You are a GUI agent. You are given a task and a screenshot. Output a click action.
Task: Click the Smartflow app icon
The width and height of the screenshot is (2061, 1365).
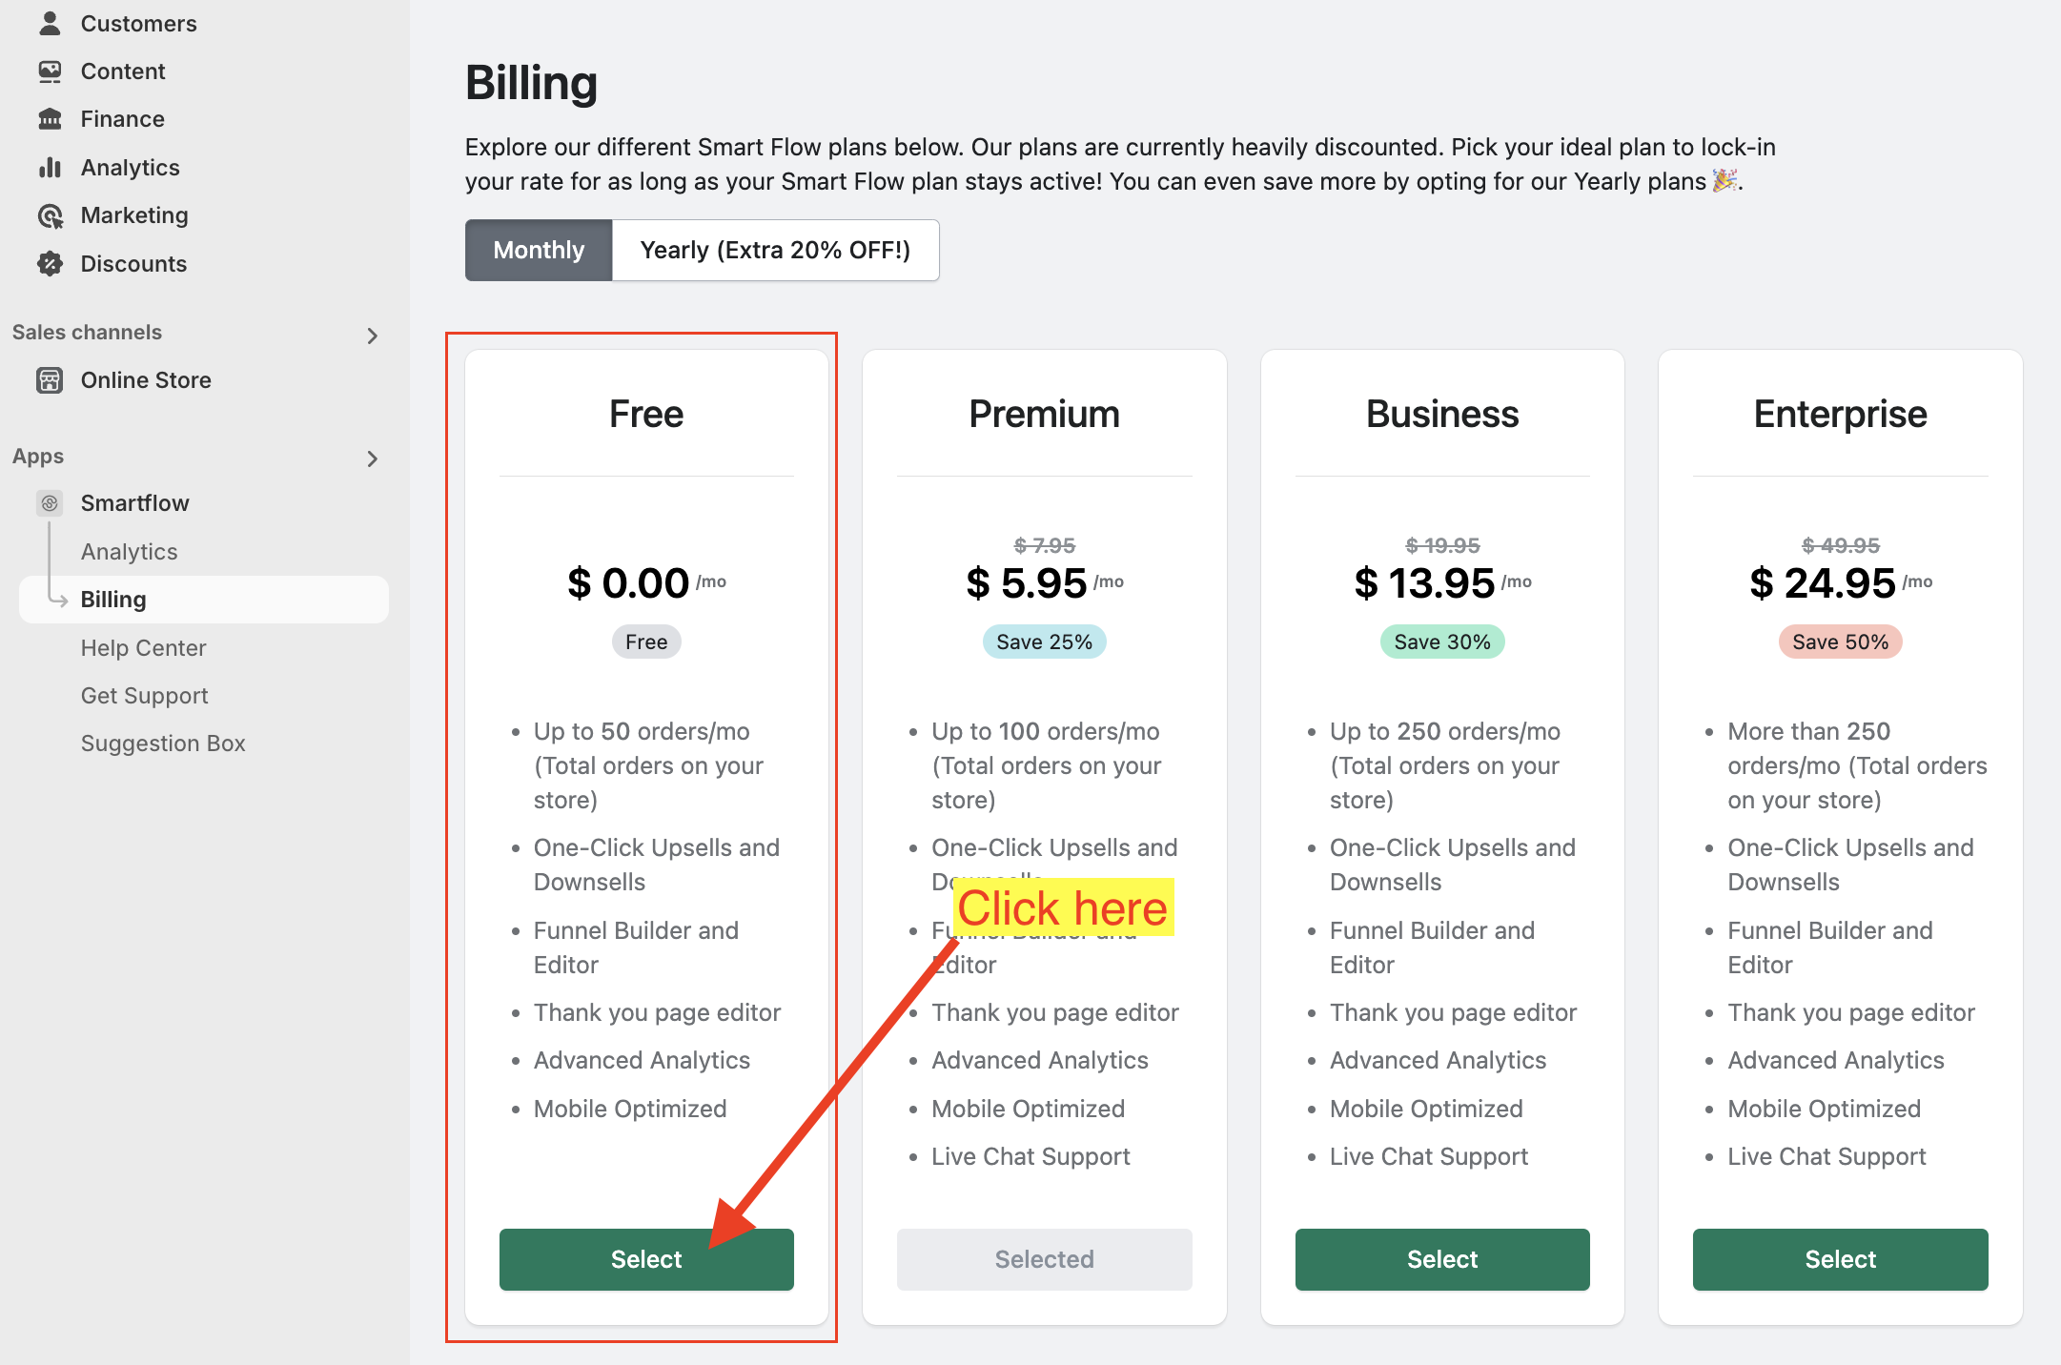coord(50,503)
